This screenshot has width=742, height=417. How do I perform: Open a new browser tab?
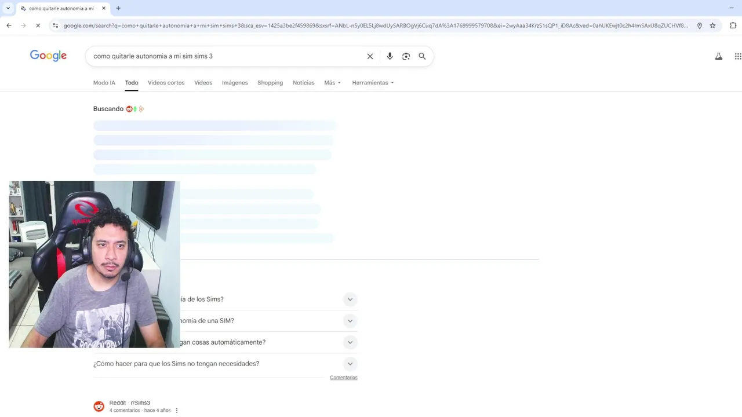tap(118, 8)
